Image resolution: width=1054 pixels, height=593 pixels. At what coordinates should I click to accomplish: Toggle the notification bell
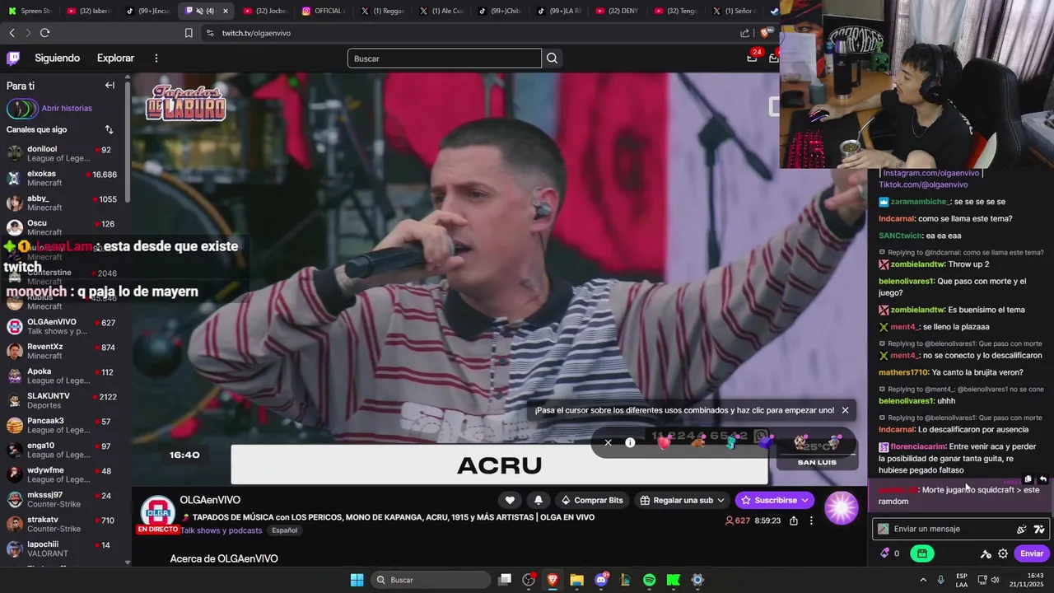[x=539, y=500]
